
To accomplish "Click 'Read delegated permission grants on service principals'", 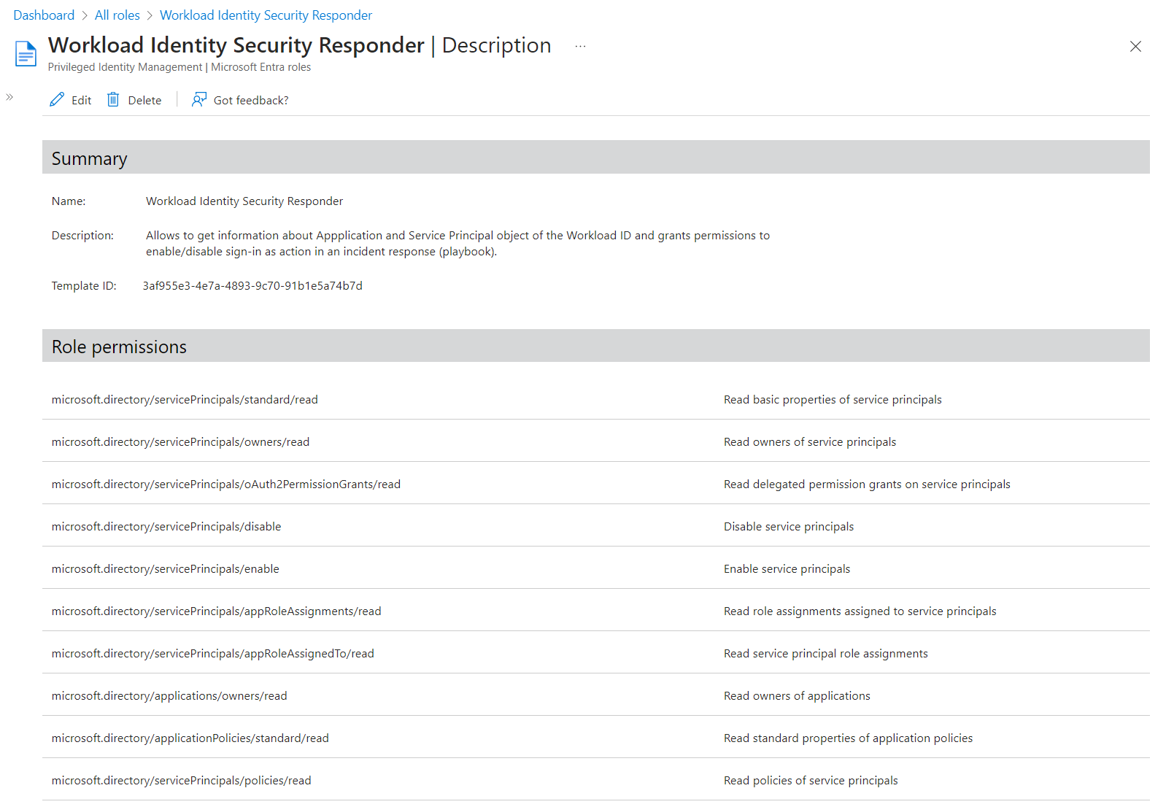I will tap(867, 484).
